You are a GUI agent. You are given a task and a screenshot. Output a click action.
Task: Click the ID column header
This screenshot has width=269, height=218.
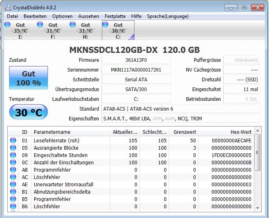[24, 132]
